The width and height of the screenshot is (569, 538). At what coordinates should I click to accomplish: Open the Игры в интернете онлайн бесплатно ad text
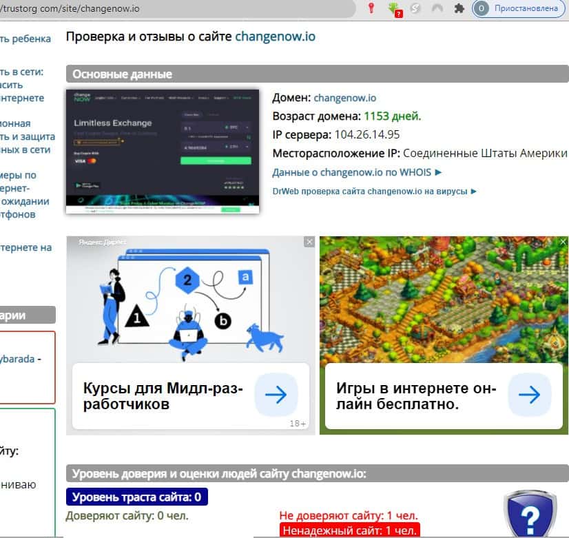(x=416, y=396)
